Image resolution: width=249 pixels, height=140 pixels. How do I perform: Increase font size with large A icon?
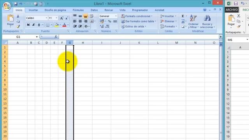point(61,18)
